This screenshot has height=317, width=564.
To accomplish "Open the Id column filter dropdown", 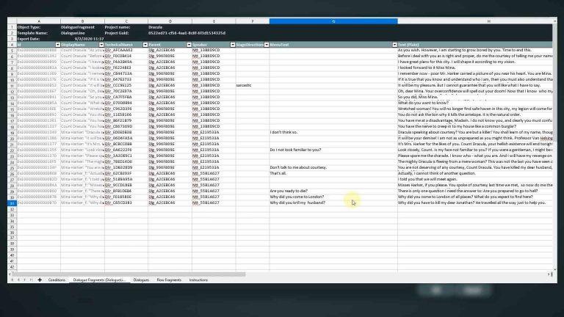I will [x=57, y=45].
